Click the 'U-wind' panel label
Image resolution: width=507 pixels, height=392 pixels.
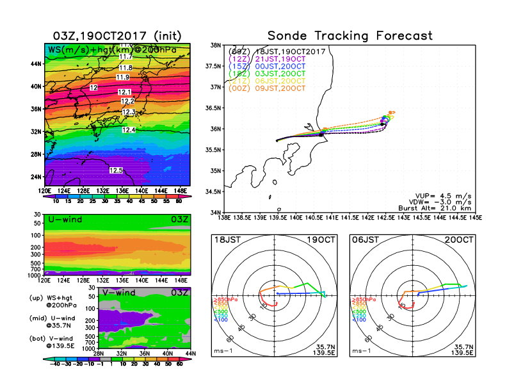coord(65,220)
